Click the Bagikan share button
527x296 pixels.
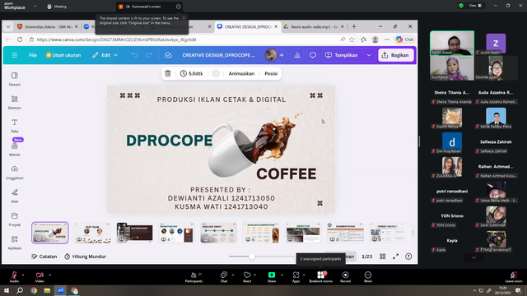pyautogui.click(x=396, y=55)
